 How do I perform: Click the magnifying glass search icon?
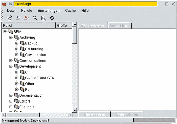coord(35,18)
